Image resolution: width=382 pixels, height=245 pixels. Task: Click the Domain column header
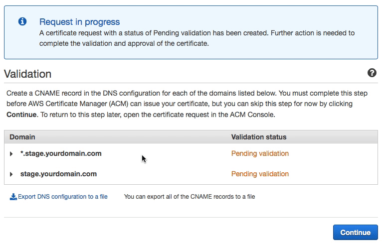[22, 137]
